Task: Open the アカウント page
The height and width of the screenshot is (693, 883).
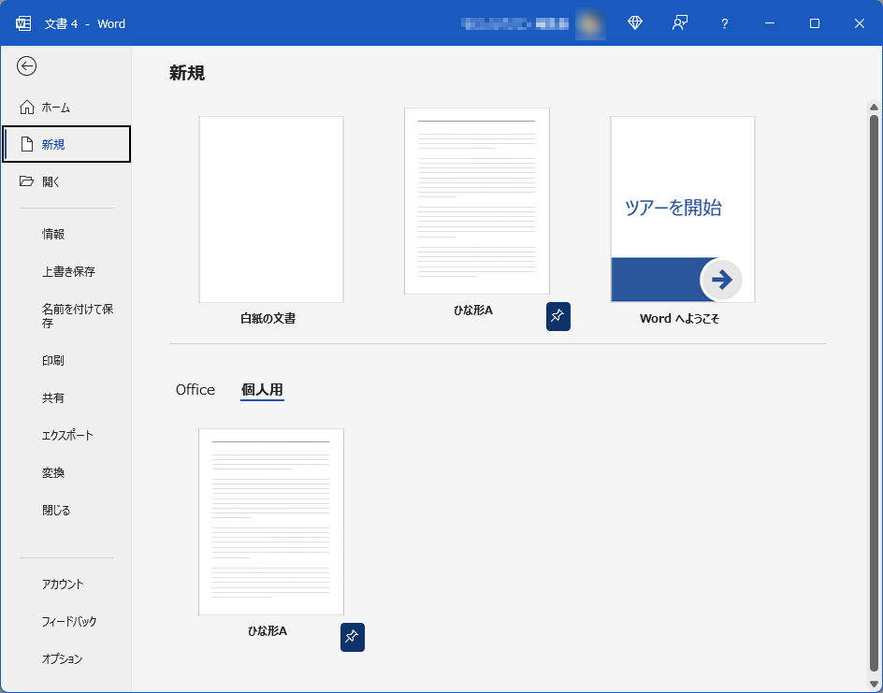Action: pos(66,585)
